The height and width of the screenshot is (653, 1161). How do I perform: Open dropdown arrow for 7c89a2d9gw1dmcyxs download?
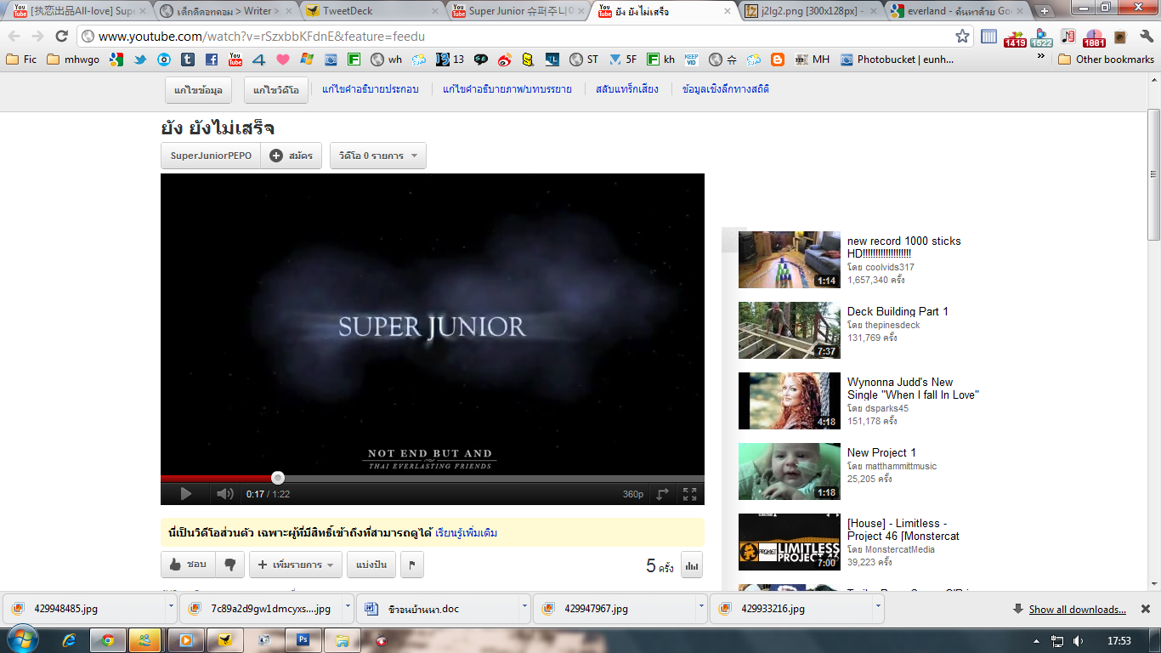tap(348, 608)
